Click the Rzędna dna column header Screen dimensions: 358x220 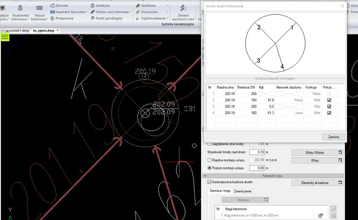coord(225,87)
